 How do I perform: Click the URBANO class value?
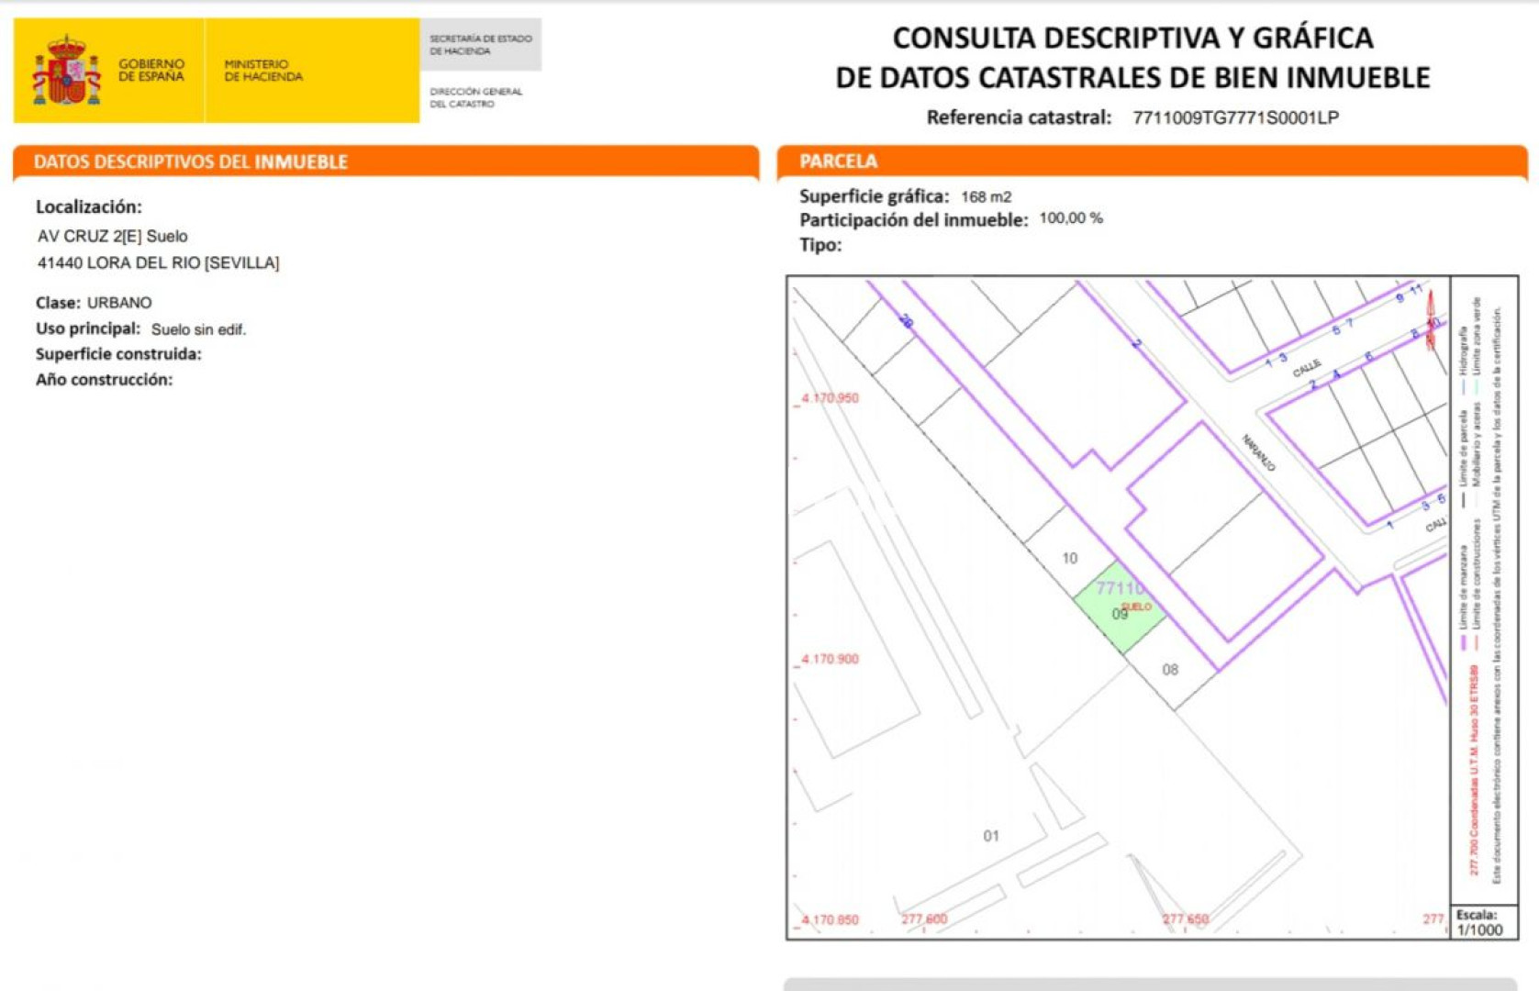119,303
